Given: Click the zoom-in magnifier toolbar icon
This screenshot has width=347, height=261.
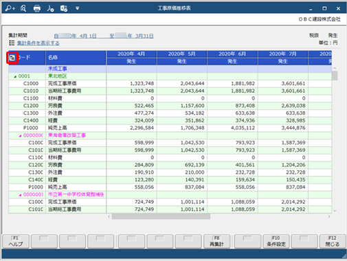Looking at the screenshot, I should 10,8.
